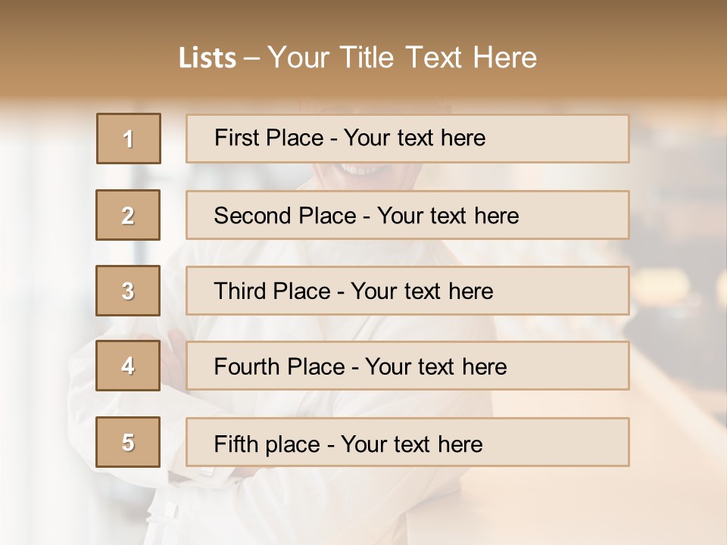
Task: Select the "Fifth place" label text
Action: click(267, 444)
